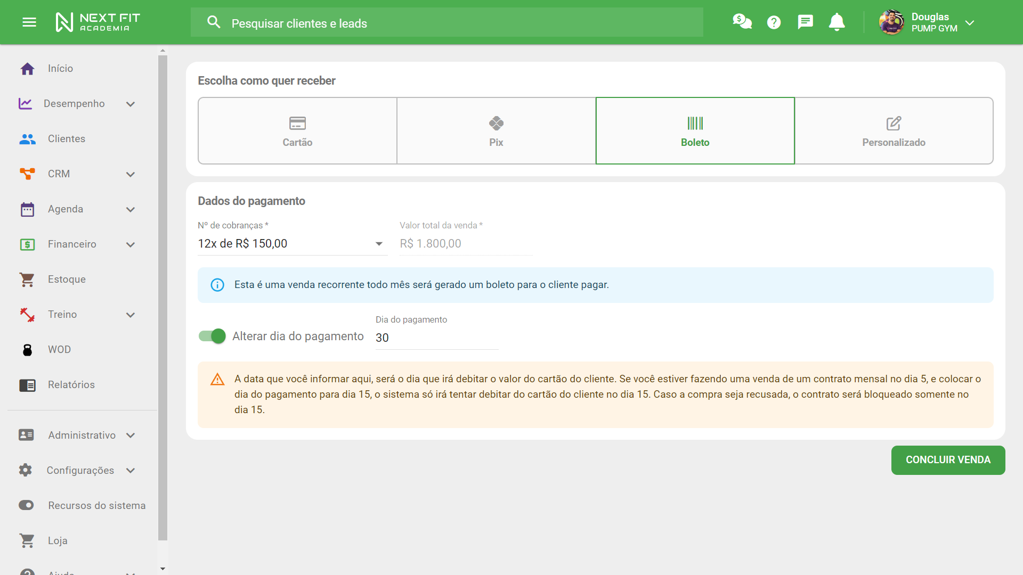The image size is (1023, 575).
Task: Toggle the Alterar dia do pagamento switch
Action: tap(212, 336)
